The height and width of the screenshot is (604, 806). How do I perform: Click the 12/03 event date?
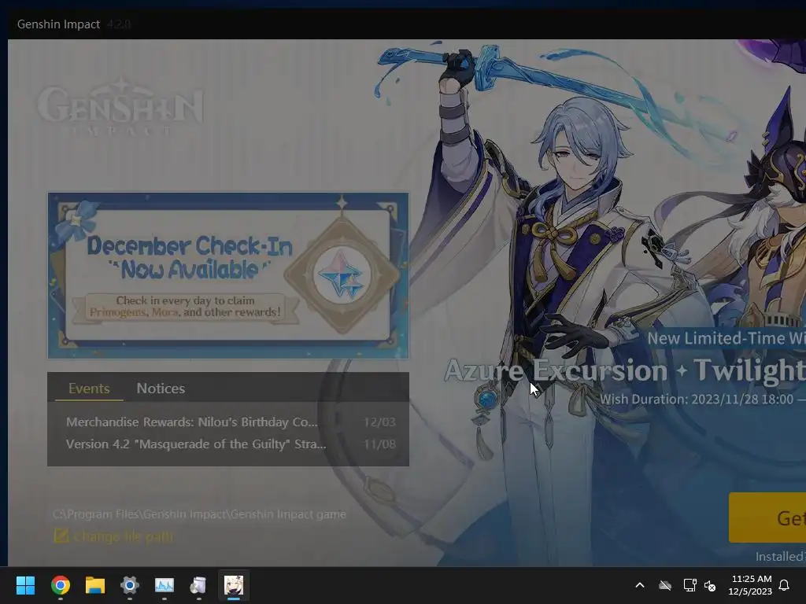(x=379, y=422)
